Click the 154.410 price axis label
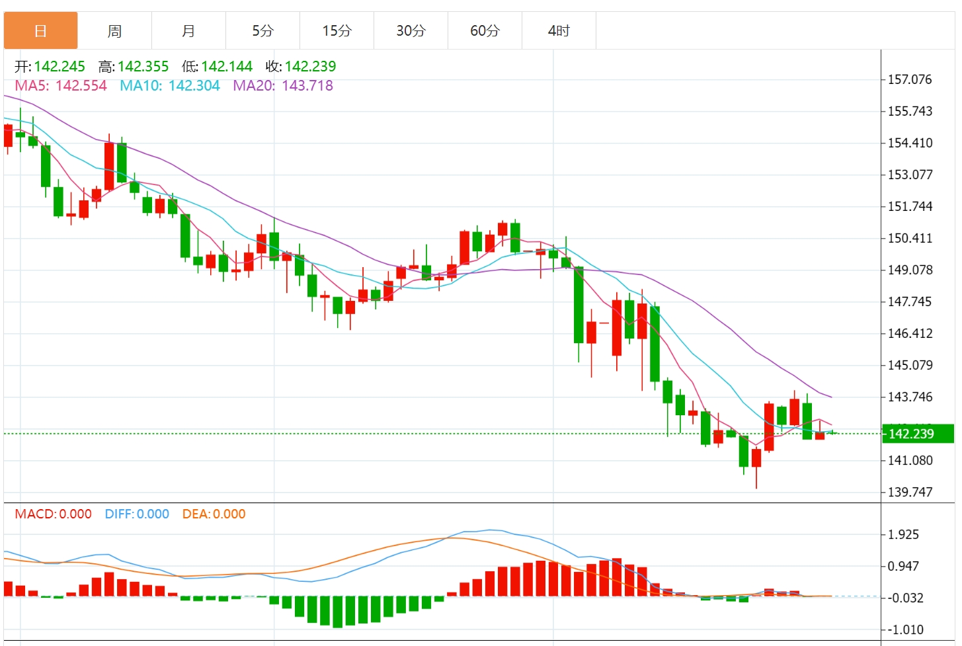The height and width of the screenshot is (646, 962). click(x=910, y=143)
